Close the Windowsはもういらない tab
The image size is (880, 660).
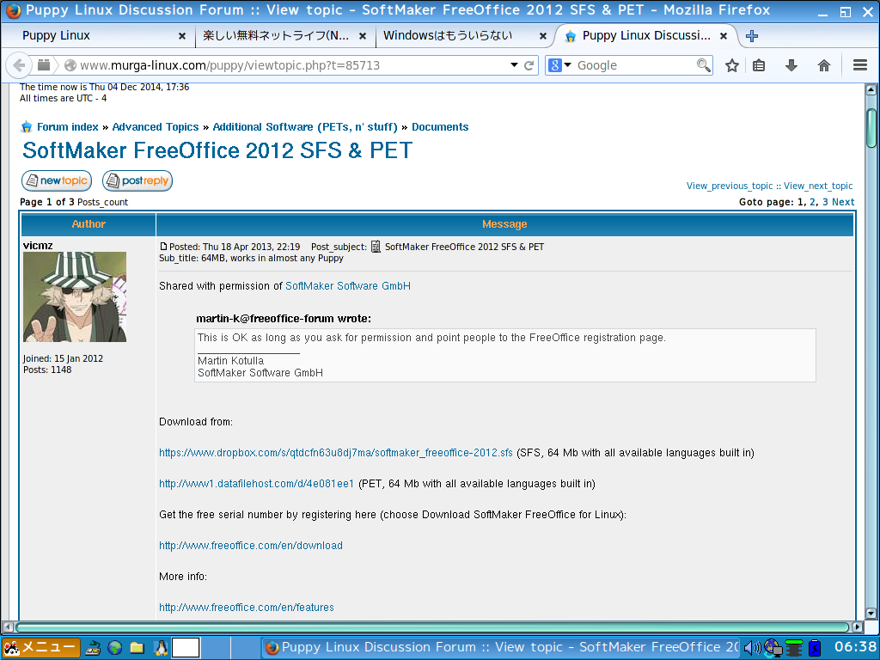coord(543,36)
